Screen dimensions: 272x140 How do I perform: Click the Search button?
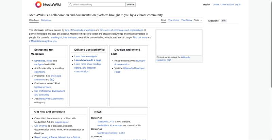pyautogui.click(x=130, y=4)
